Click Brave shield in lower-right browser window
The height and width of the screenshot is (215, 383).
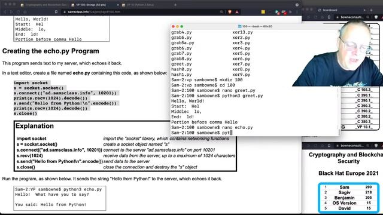[376, 146]
